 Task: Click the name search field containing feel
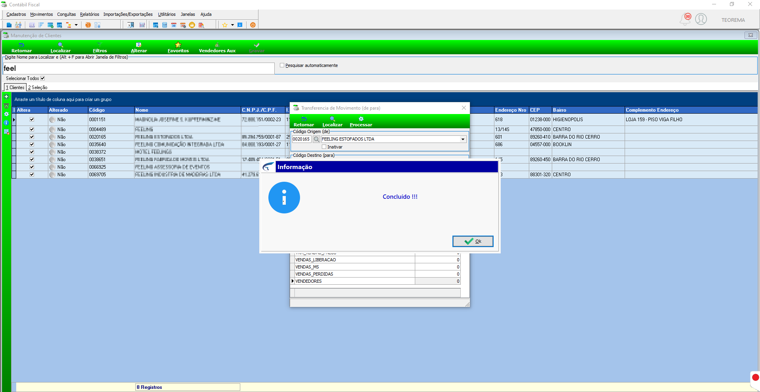tap(139, 69)
